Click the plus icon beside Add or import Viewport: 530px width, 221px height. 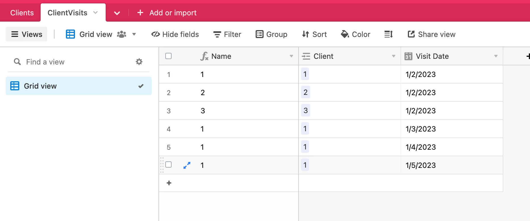[x=140, y=12]
